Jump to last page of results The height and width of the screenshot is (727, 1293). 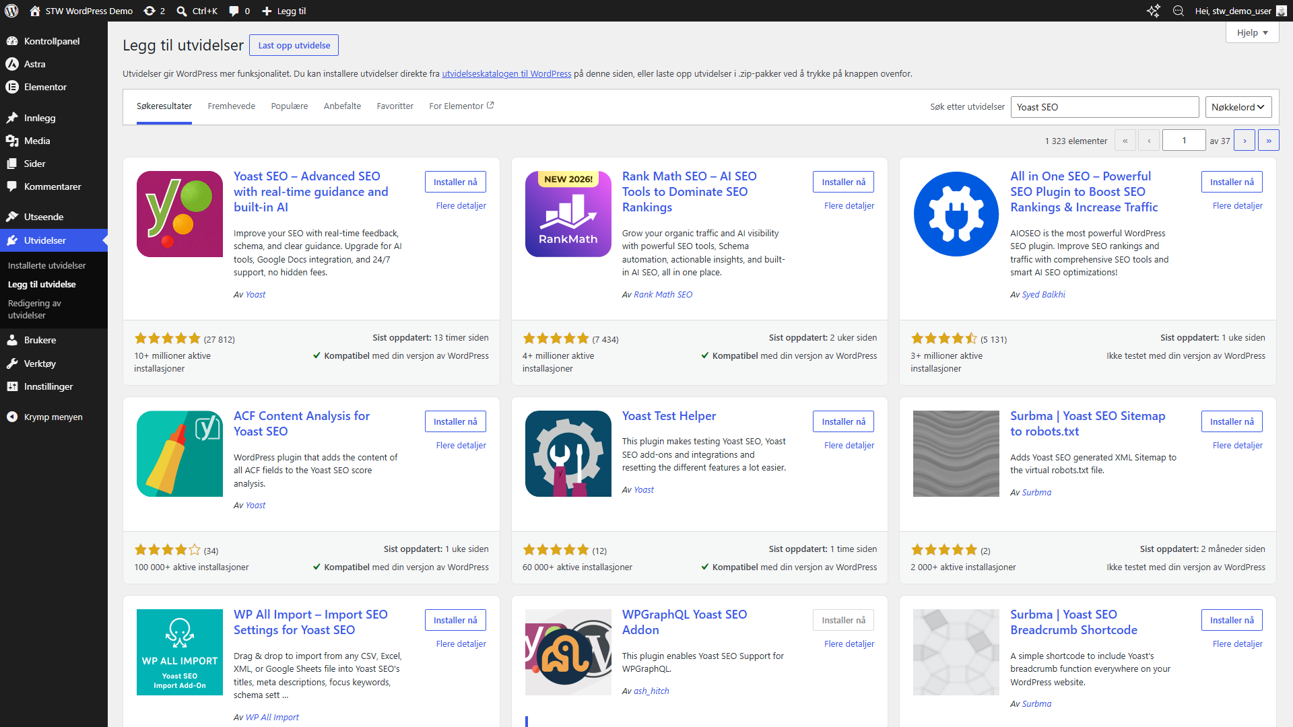click(1269, 140)
